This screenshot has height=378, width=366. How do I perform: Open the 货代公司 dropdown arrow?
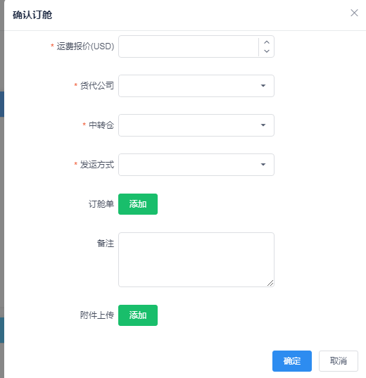(x=263, y=86)
